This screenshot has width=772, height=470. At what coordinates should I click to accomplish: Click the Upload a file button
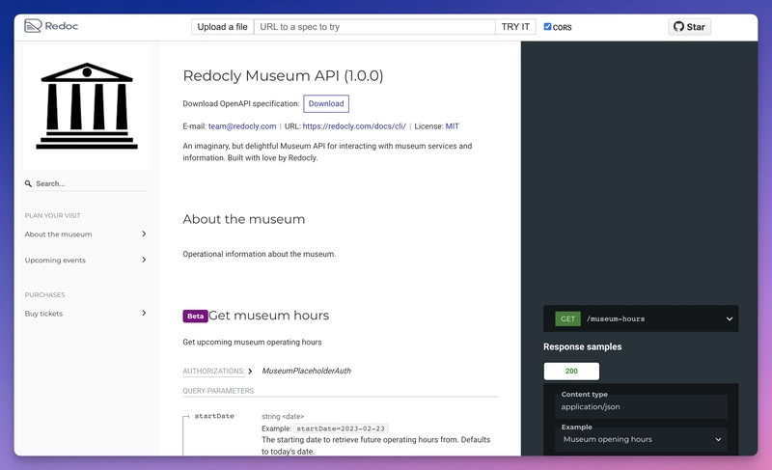click(223, 27)
